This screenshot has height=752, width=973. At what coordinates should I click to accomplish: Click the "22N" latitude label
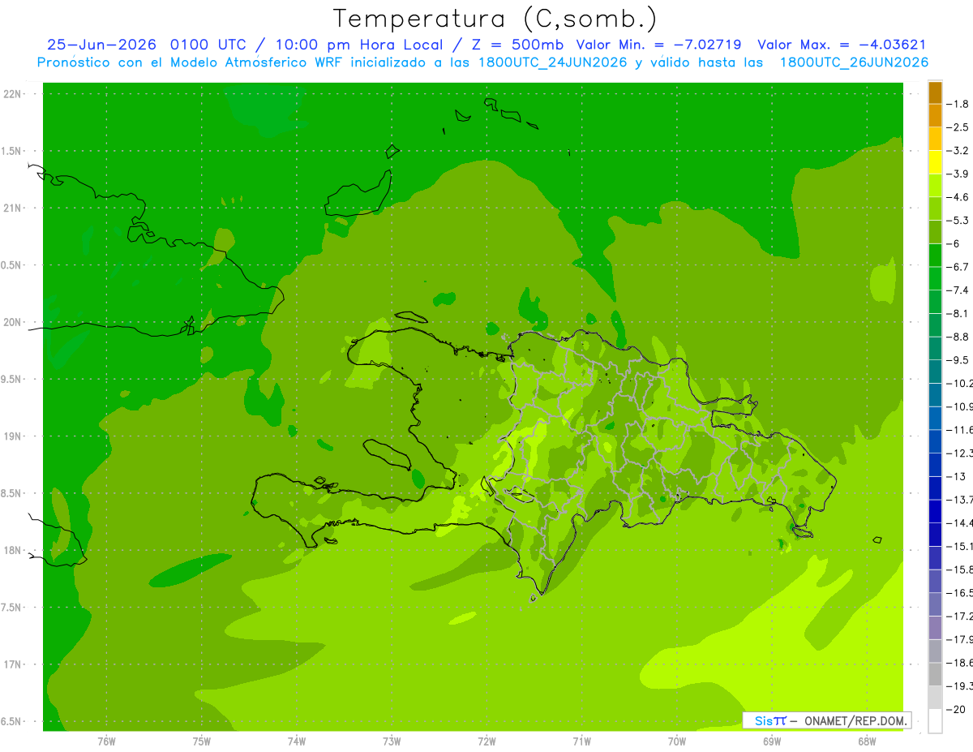click(13, 94)
